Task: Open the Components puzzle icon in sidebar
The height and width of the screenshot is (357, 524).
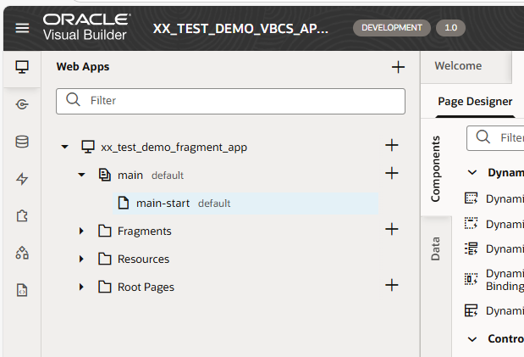Action: [22, 216]
